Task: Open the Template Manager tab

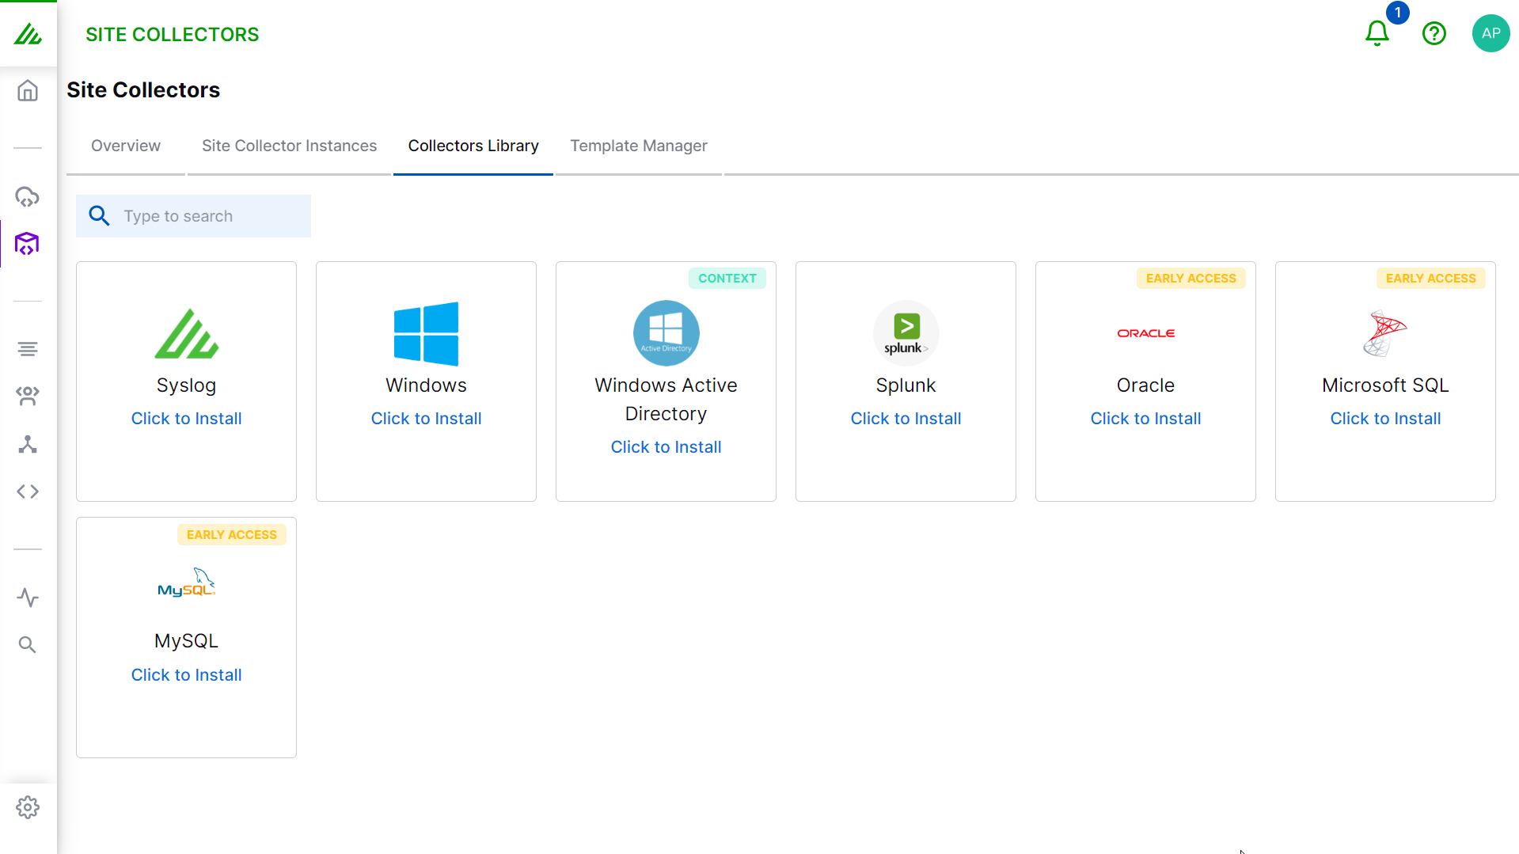Action: [x=639, y=146]
